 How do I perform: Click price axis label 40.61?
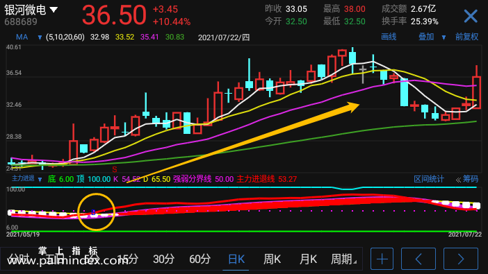(14, 47)
